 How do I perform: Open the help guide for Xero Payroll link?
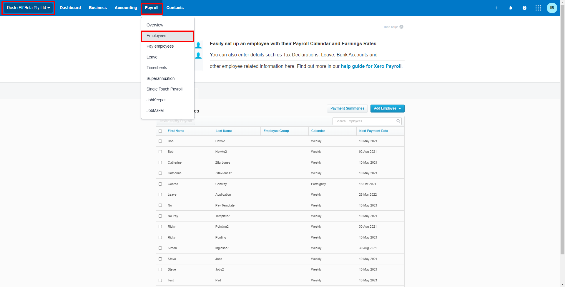coord(371,66)
